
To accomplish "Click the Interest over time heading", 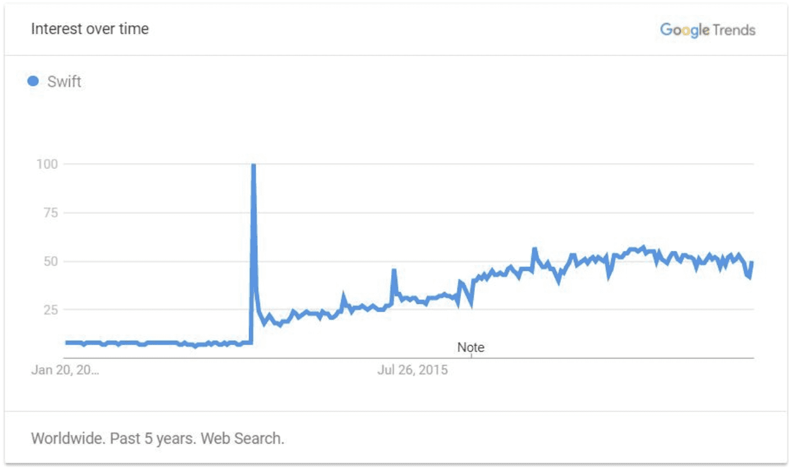I will tap(90, 29).
